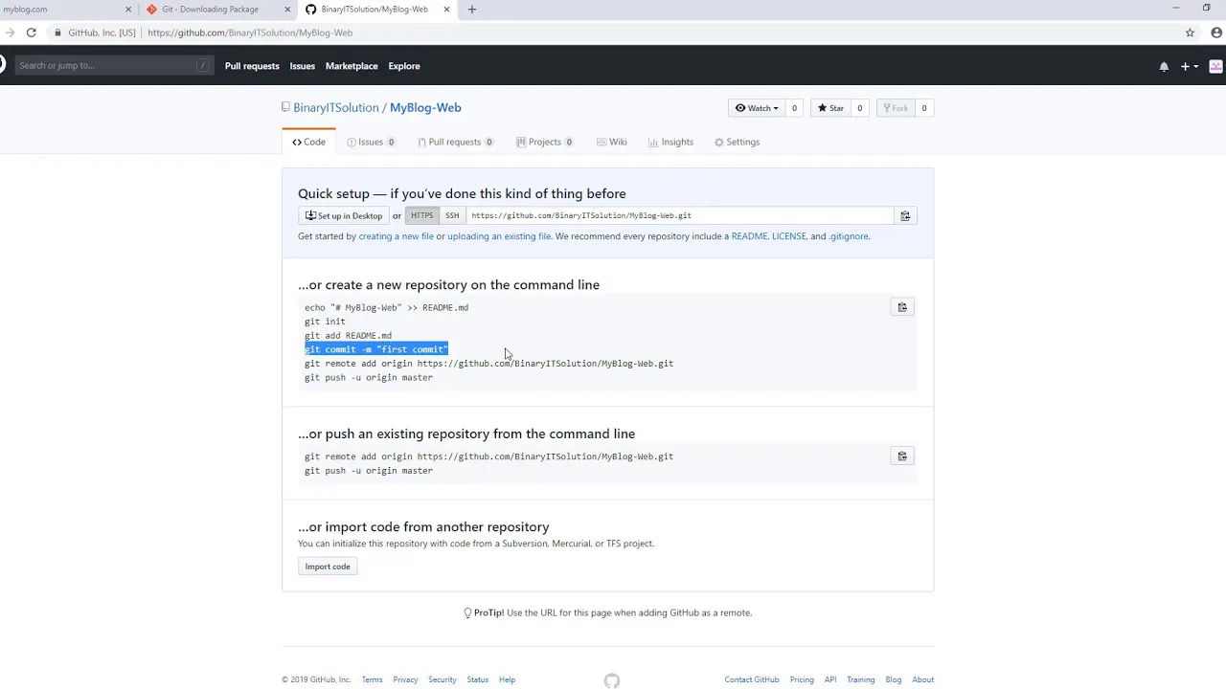The width and height of the screenshot is (1226, 689).
Task: Close the BinaryITSolution/MyBlog-Web tab
Action: tap(444, 10)
